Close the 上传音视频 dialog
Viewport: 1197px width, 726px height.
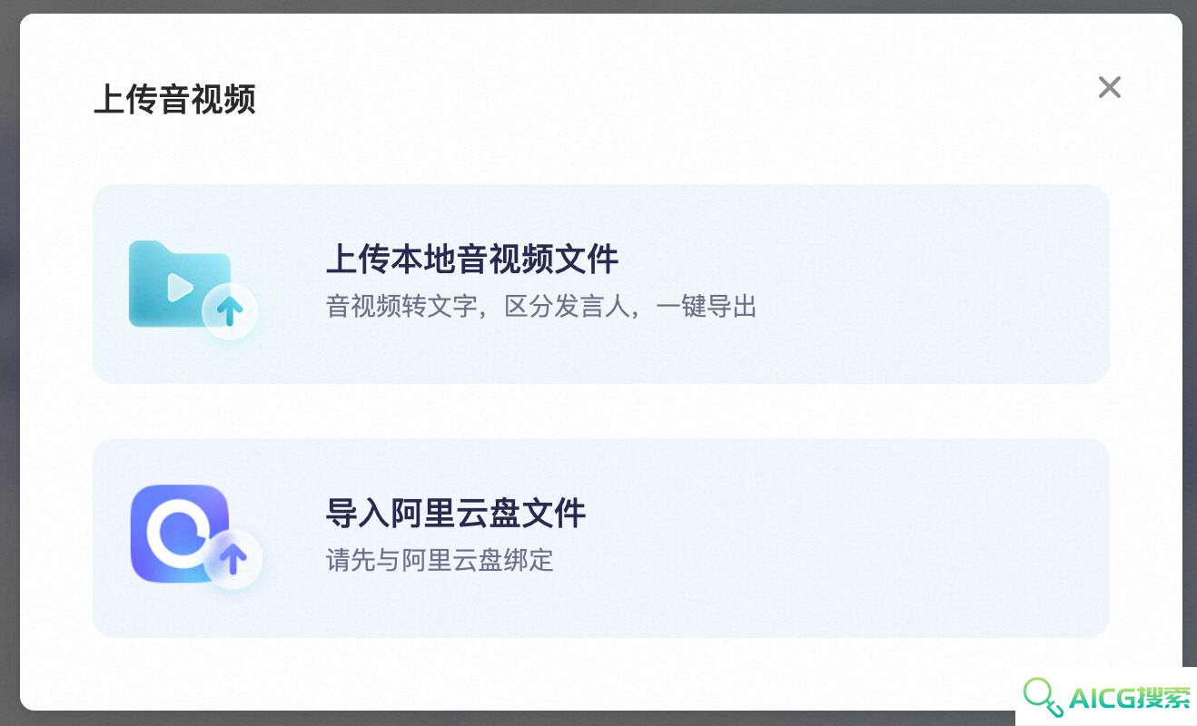click(x=1109, y=87)
